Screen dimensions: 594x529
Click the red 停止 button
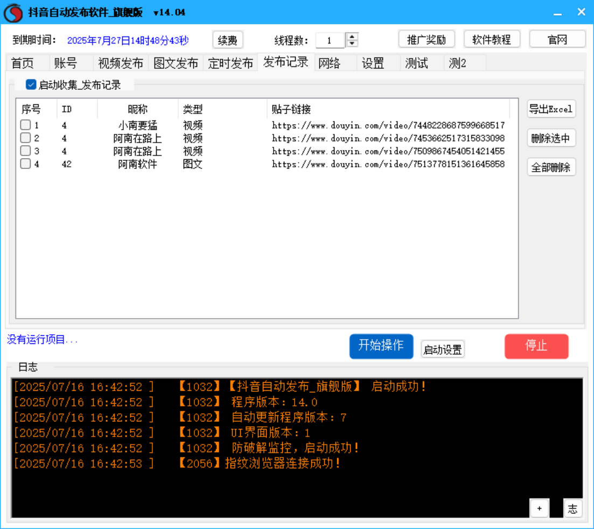536,345
